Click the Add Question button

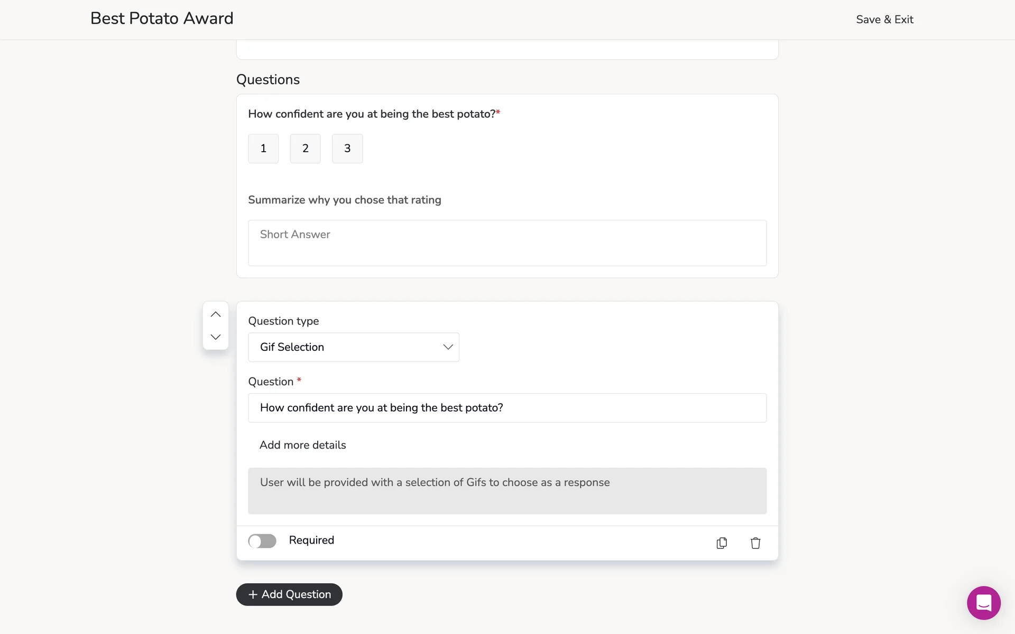click(289, 594)
